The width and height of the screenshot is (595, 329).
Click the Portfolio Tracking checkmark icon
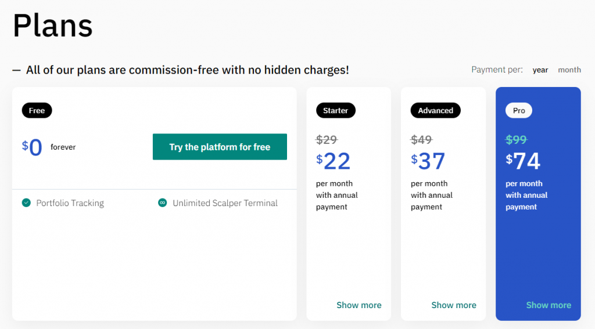click(26, 203)
